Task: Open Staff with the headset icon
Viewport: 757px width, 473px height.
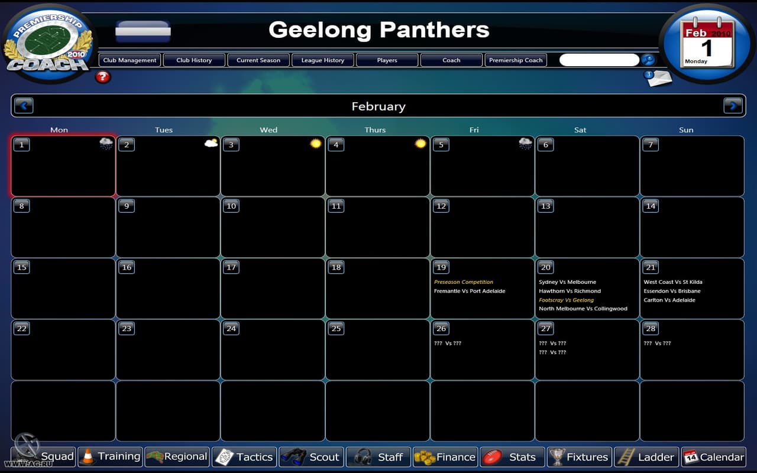Action: tap(378, 456)
